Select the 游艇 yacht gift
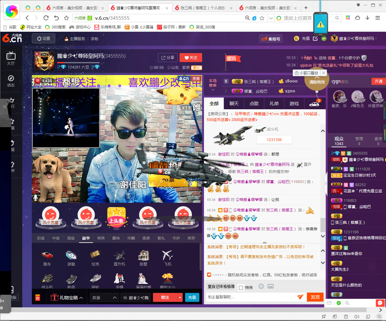 (71, 258)
